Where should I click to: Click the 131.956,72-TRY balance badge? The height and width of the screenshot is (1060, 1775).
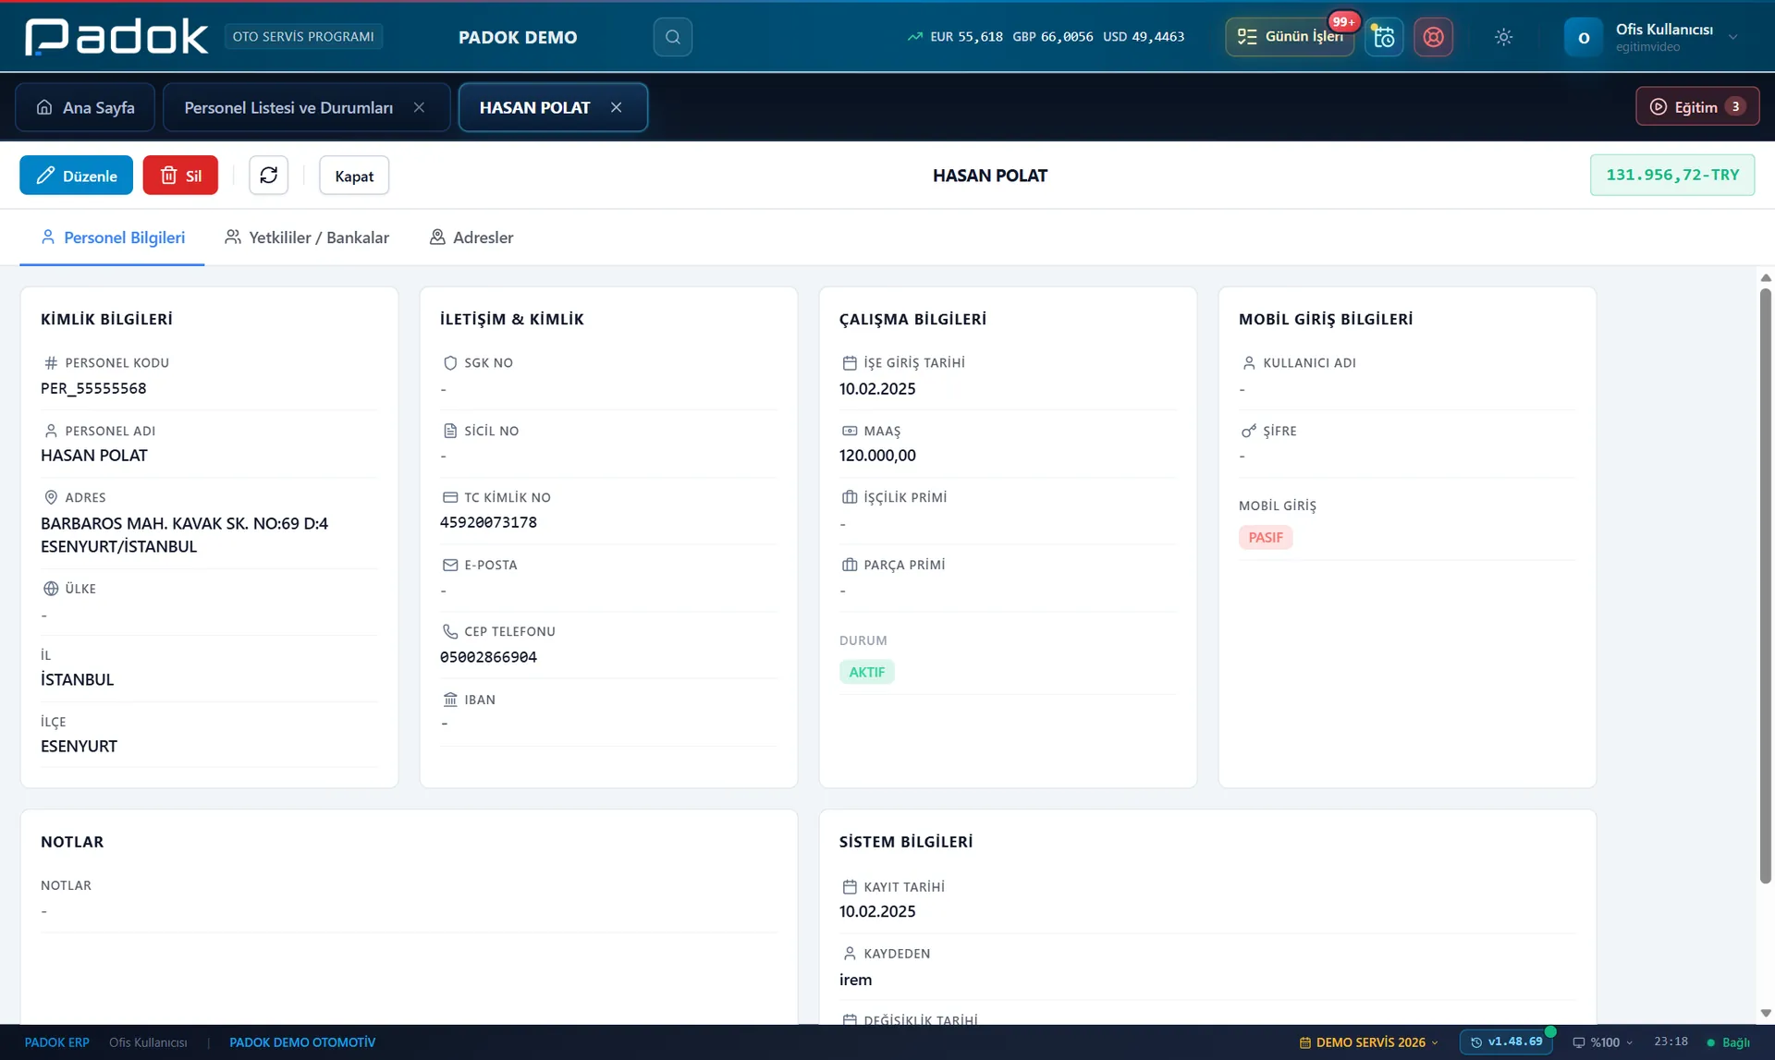click(1671, 175)
